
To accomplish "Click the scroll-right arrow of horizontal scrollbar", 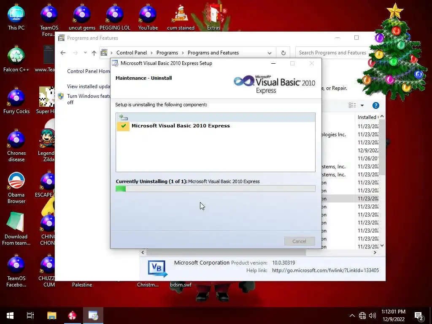I will (x=375, y=252).
